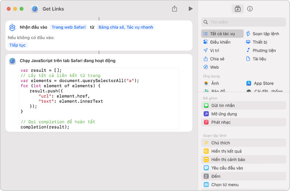
Task: Select Phương tiện category
Action: [x=261, y=50]
